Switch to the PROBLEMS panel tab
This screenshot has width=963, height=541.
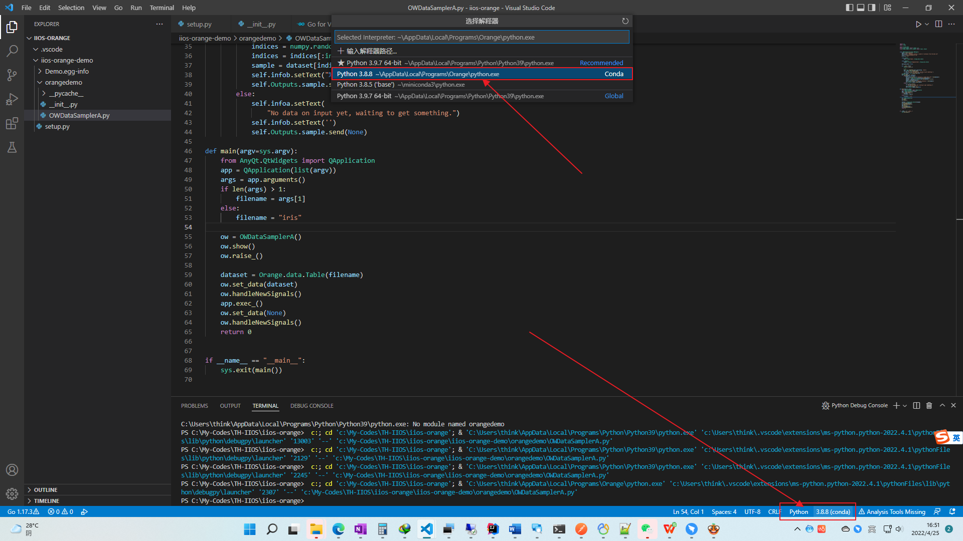click(x=194, y=406)
